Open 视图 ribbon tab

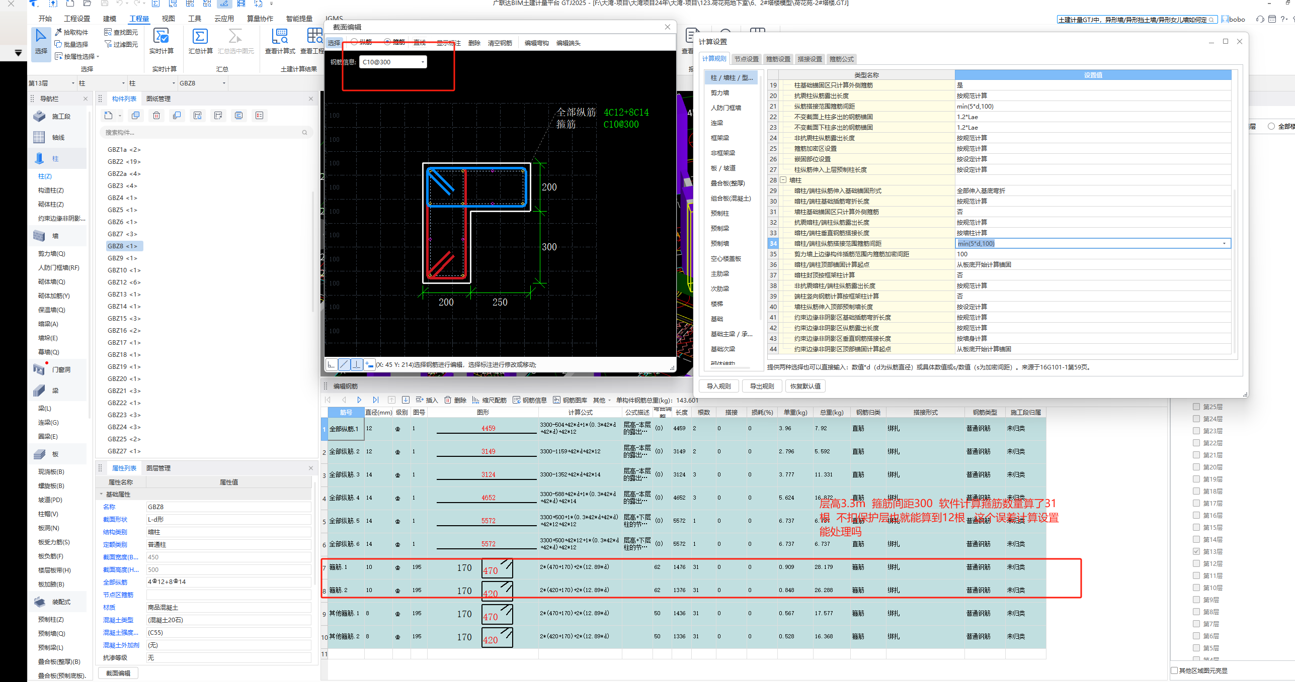click(x=168, y=19)
